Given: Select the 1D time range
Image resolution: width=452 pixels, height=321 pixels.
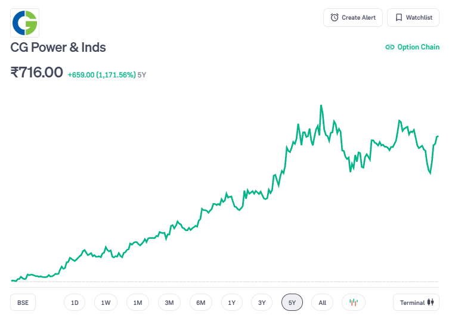Looking at the screenshot, I should [75, 303].
